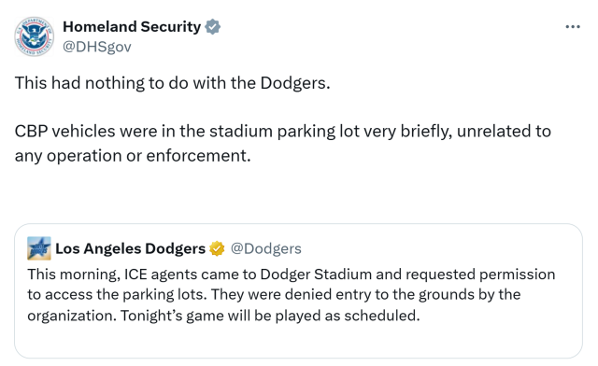Click the 'any operation or enforcement' line

point(133,156)
